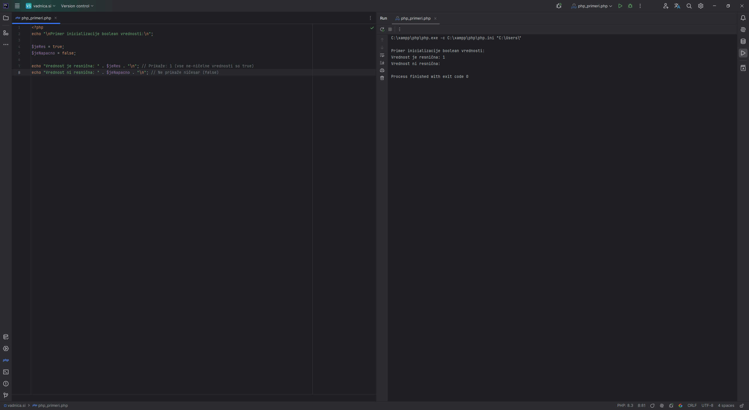
Task: Open the Database tool window on right sidebar
Action: tap(743, 41)
